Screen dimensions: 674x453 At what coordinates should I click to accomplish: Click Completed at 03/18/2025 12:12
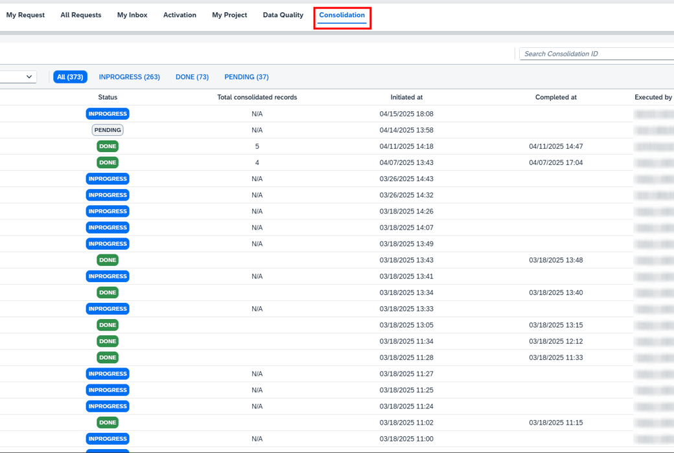(x=556, y=341)
